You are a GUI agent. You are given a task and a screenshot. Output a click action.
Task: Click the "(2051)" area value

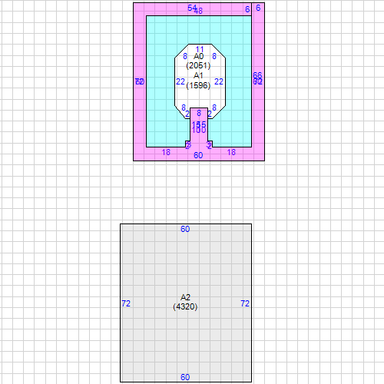tap(198, 65)
